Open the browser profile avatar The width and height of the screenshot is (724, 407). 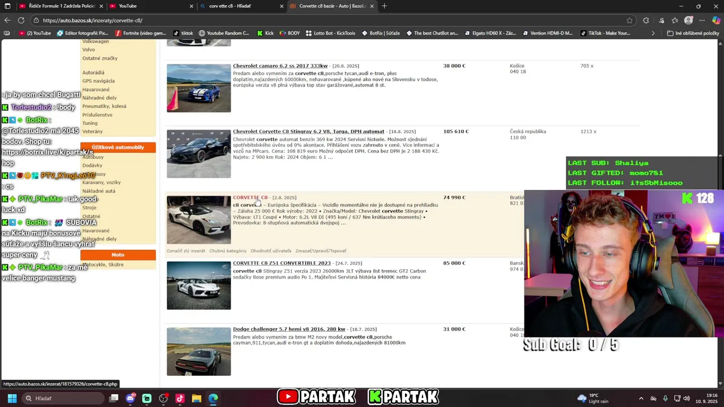click(688, 20)
